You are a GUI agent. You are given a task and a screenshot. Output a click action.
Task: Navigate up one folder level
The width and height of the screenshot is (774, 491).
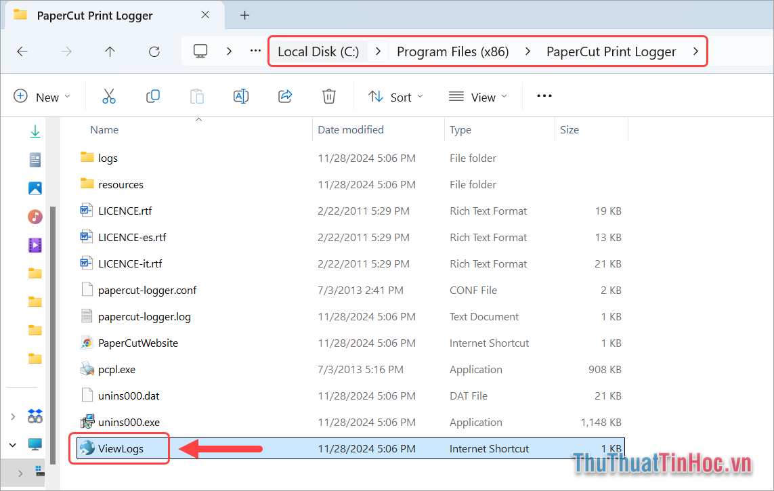pos(110,51)
